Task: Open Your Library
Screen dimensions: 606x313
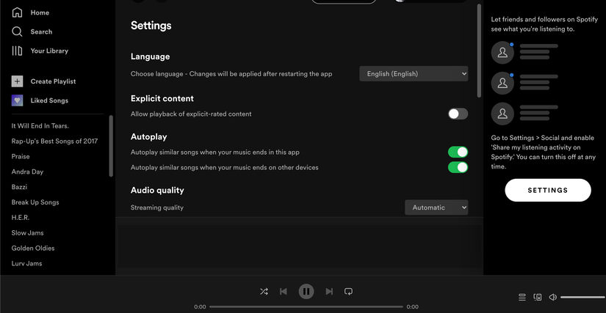Action: click(40, 51)
